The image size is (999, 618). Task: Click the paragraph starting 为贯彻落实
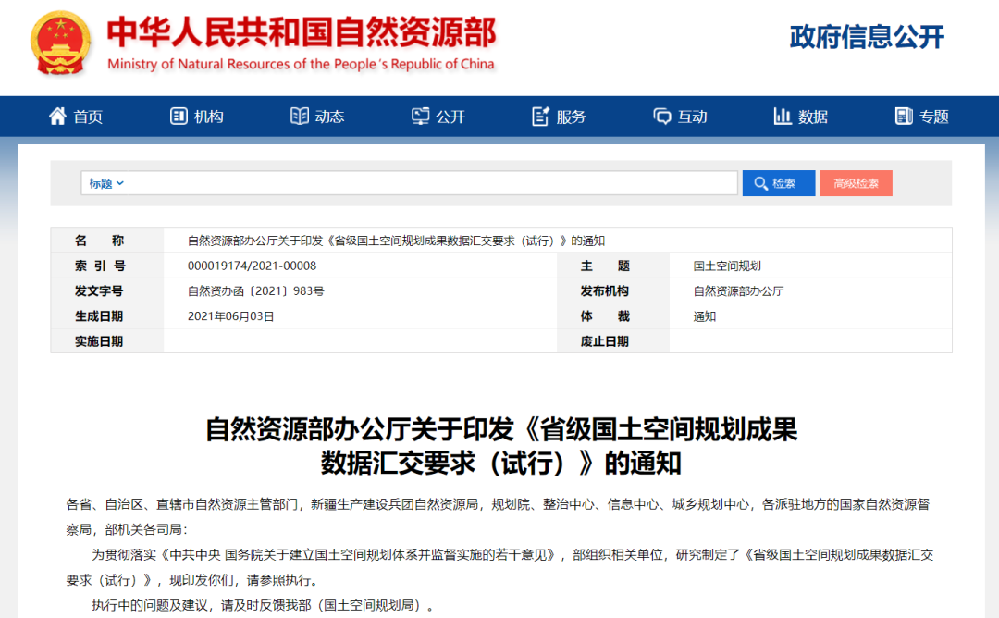499,567
